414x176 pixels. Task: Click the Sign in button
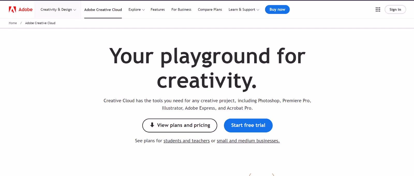[x=395, y=10]
